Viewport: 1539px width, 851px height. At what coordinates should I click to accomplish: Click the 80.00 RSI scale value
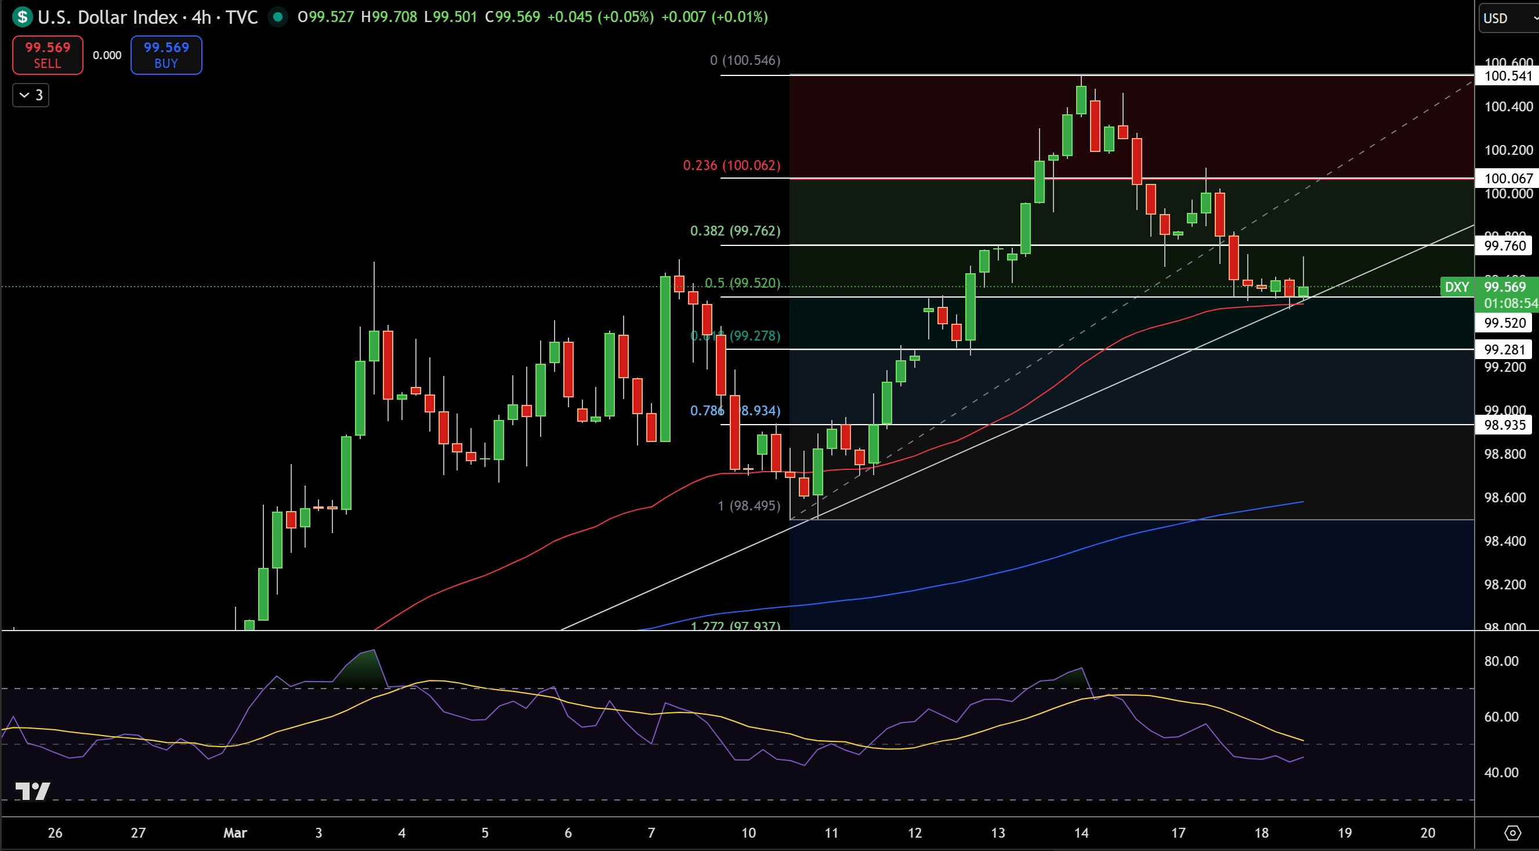[1501, 661]
